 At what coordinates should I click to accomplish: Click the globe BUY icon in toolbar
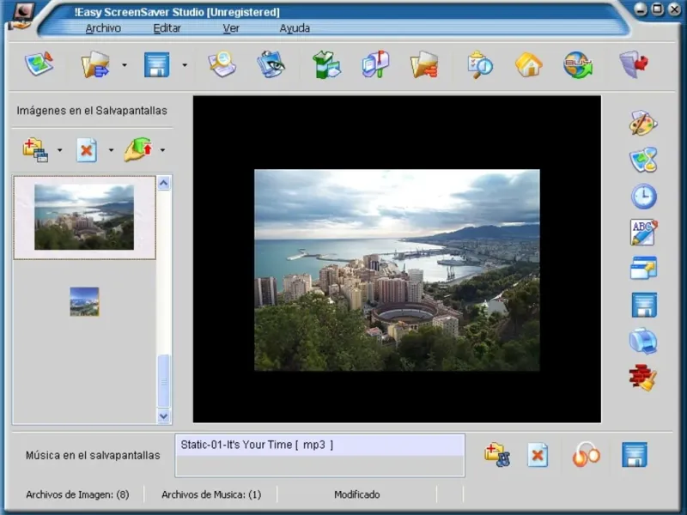pos(577,65)
